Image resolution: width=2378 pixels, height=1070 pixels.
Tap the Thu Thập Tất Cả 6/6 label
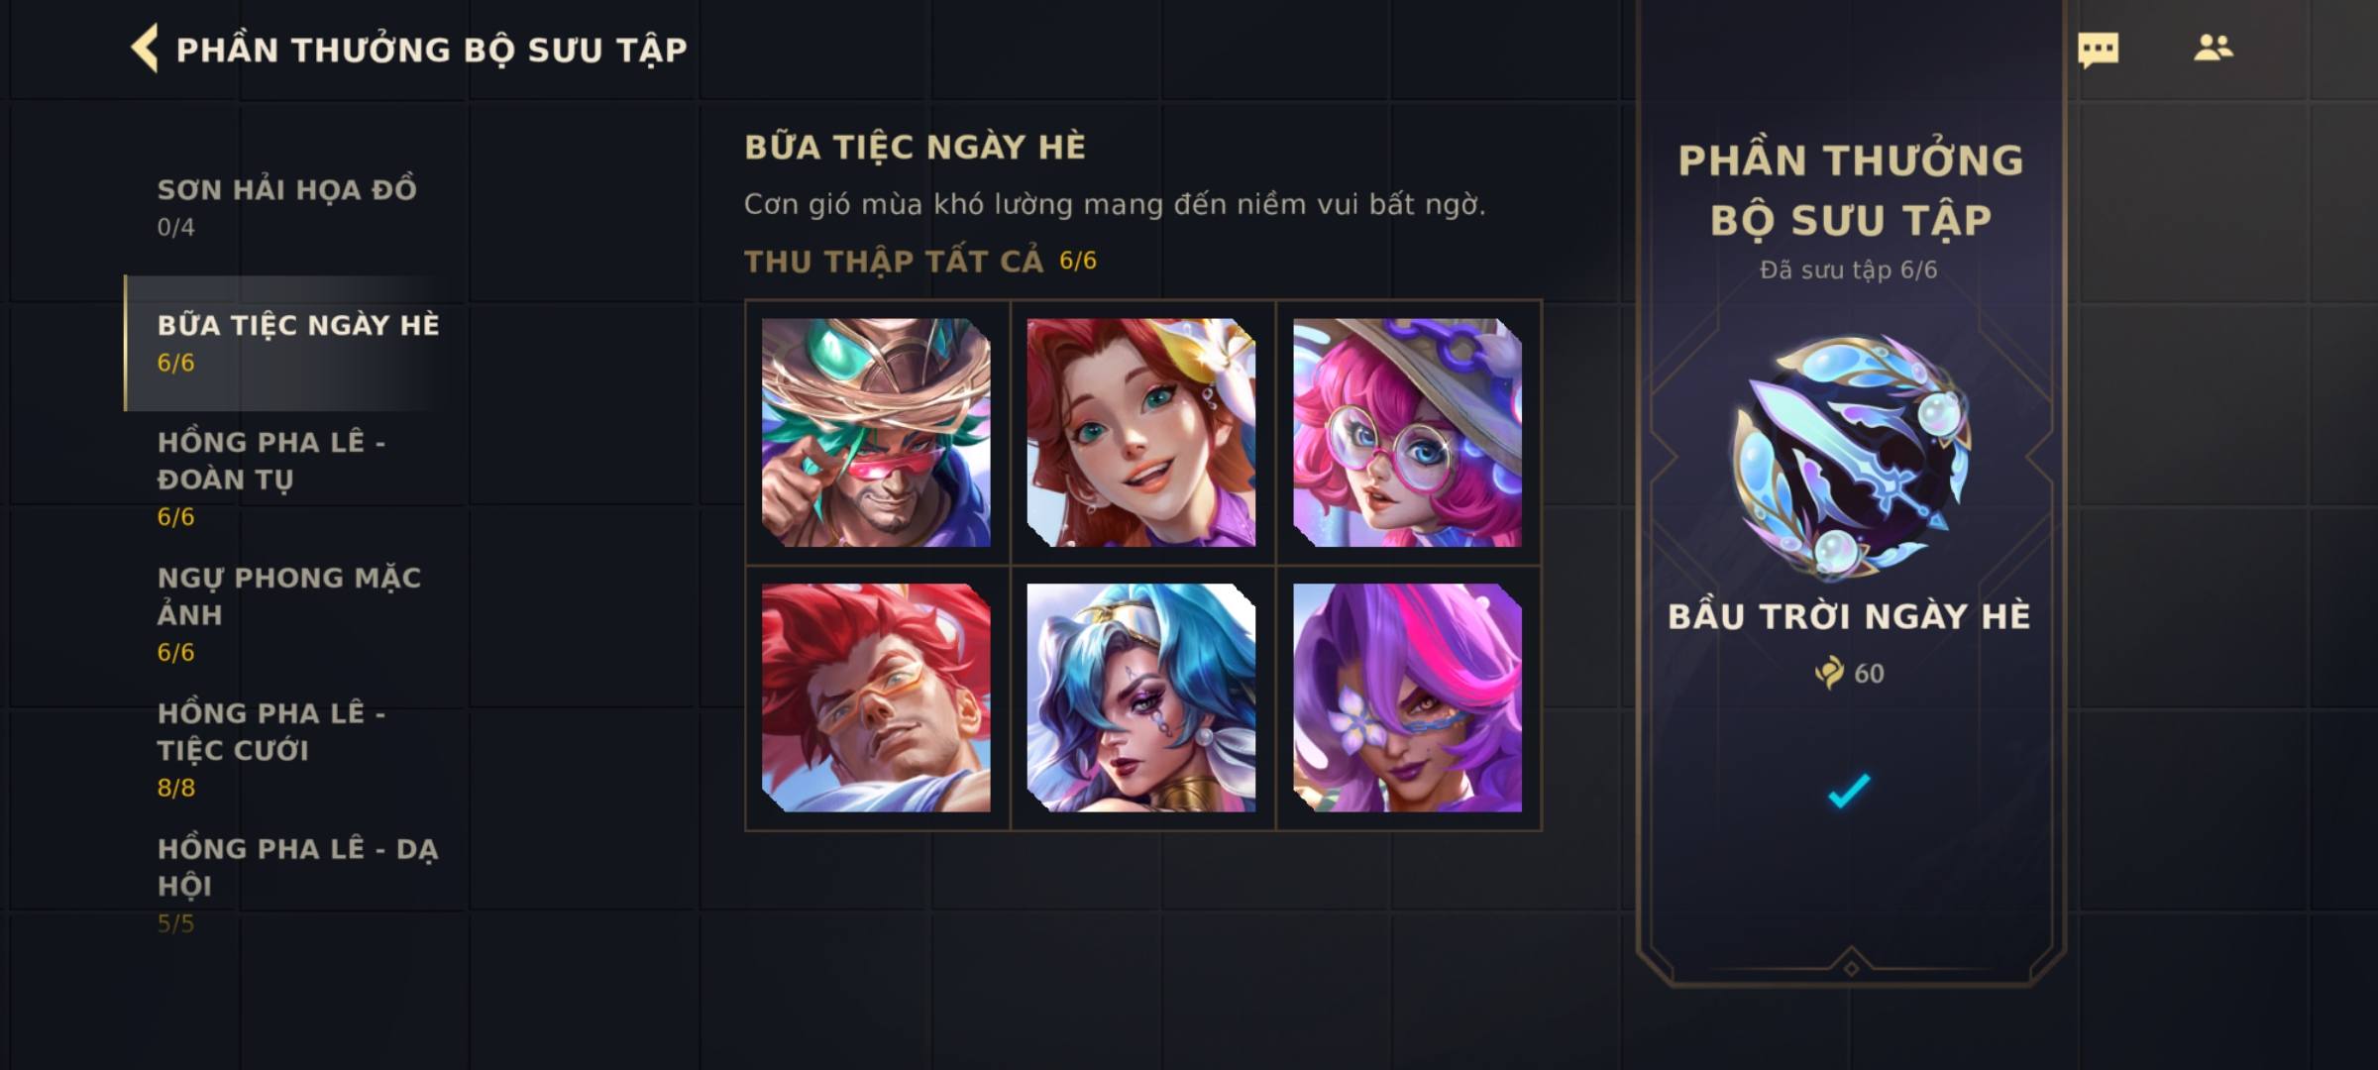(x=920, y=262)
